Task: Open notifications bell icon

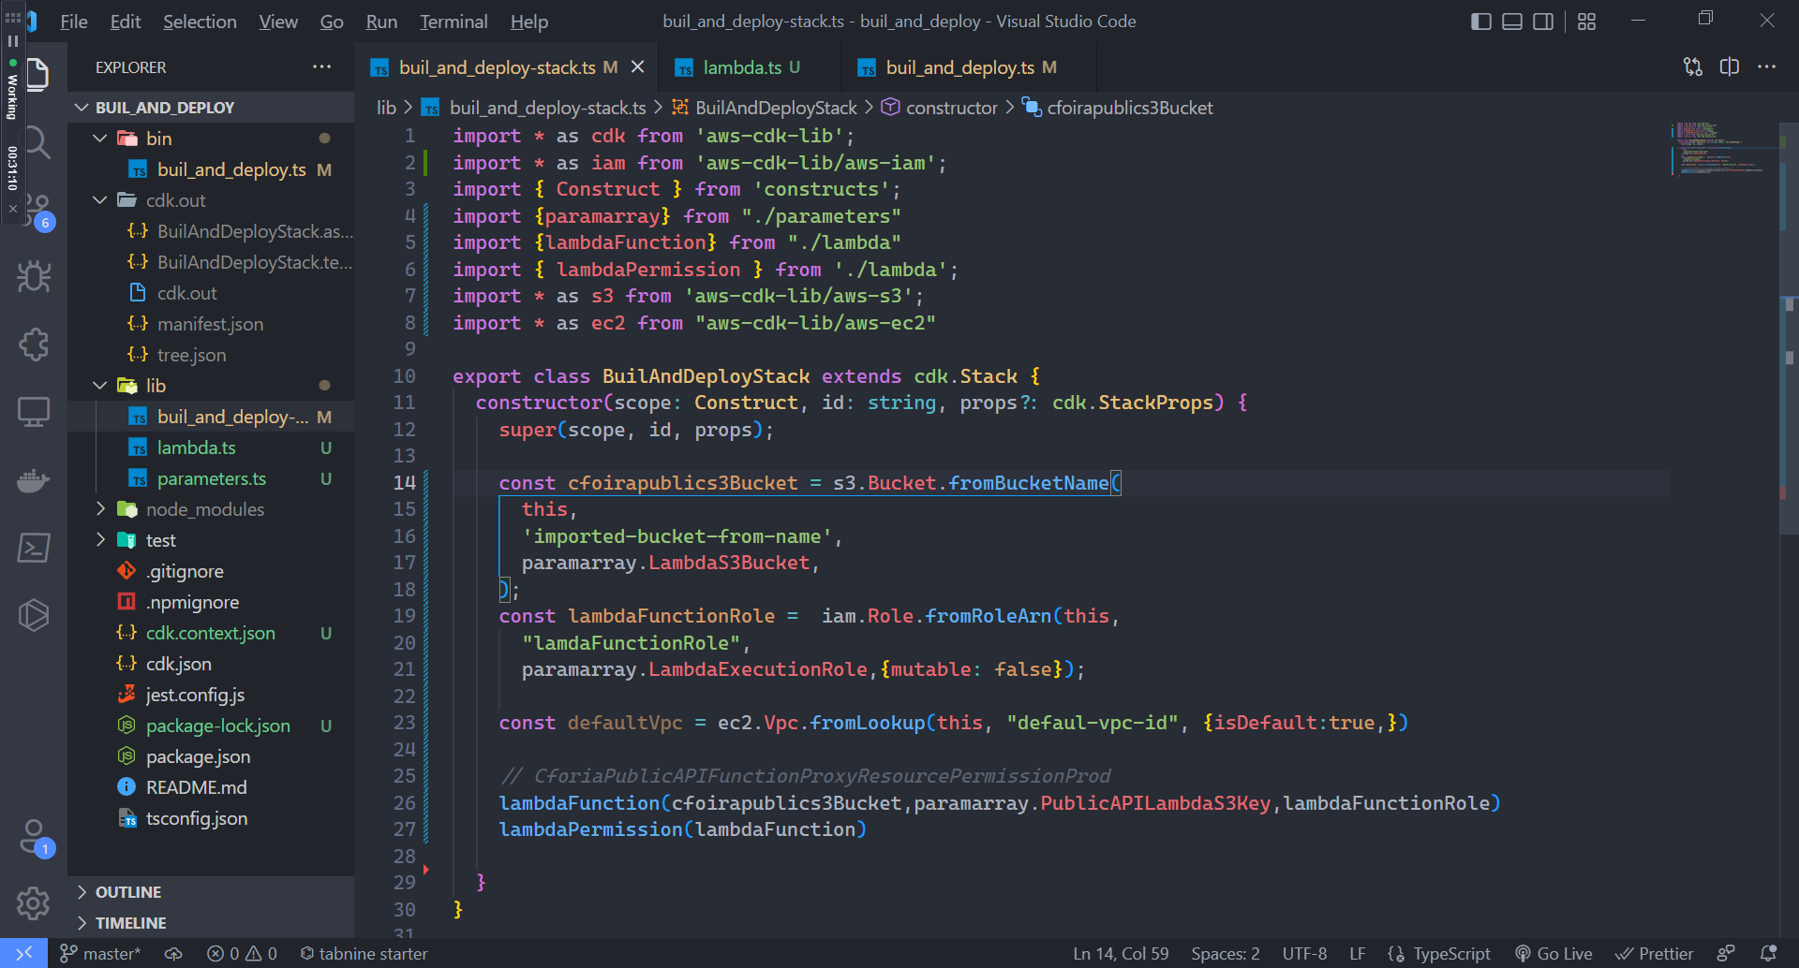Action: tap(1768, 953)
